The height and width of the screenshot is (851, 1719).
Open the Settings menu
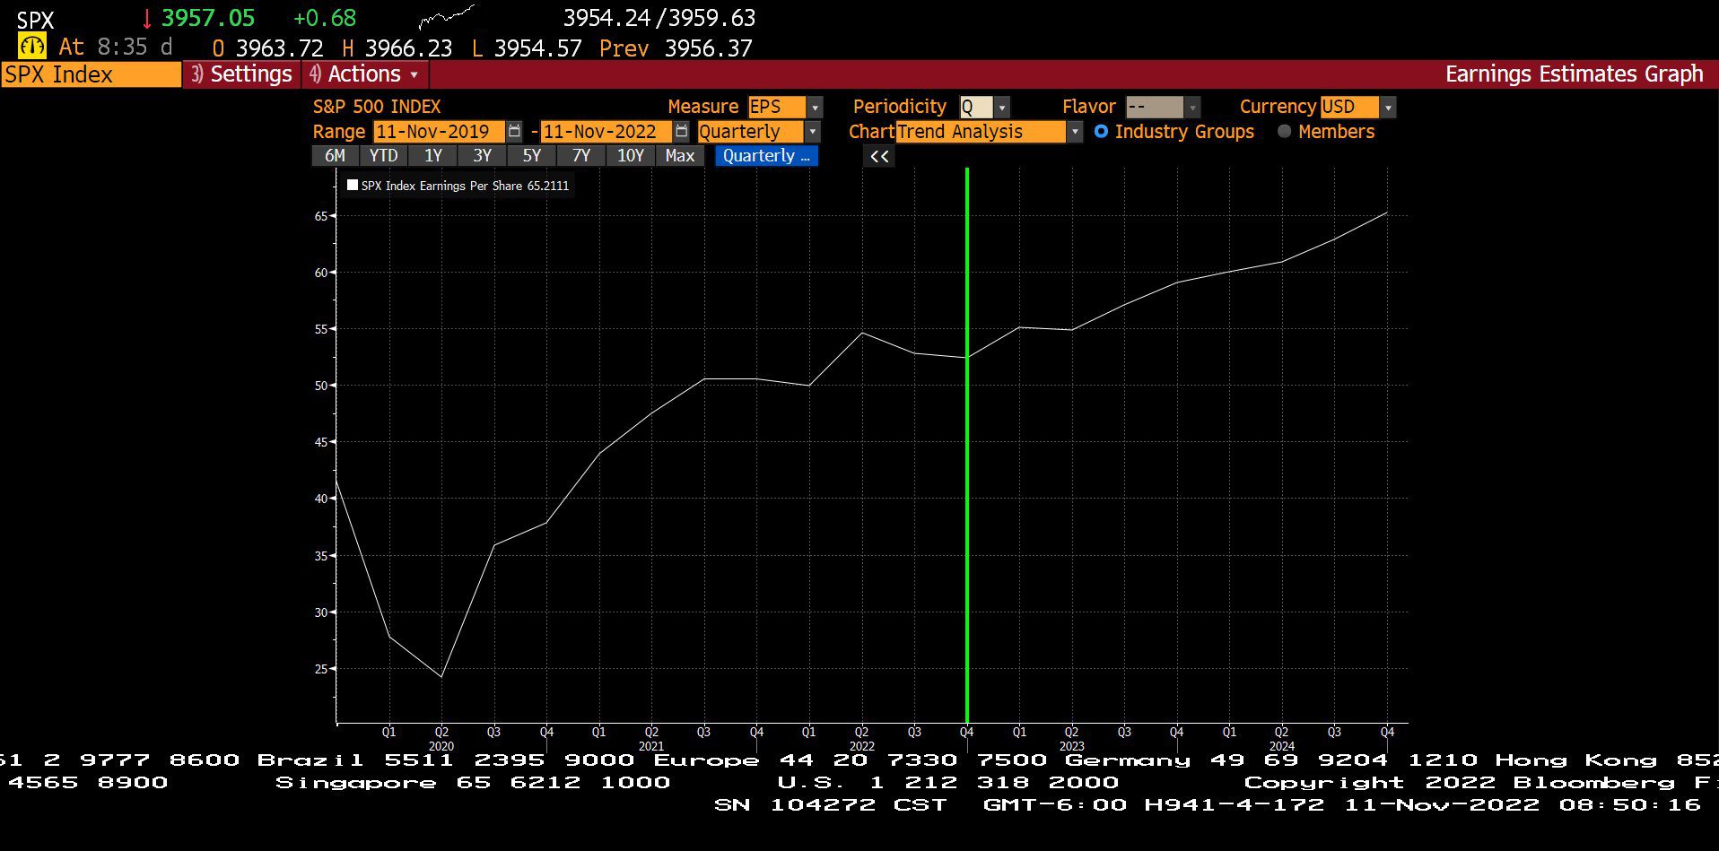tap(242, 74)
